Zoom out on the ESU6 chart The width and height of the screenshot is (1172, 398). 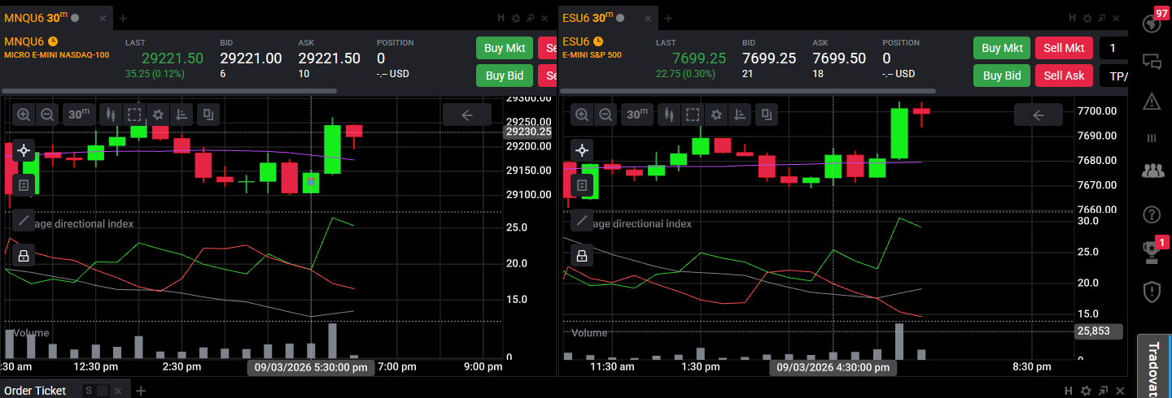pos(606,115)
